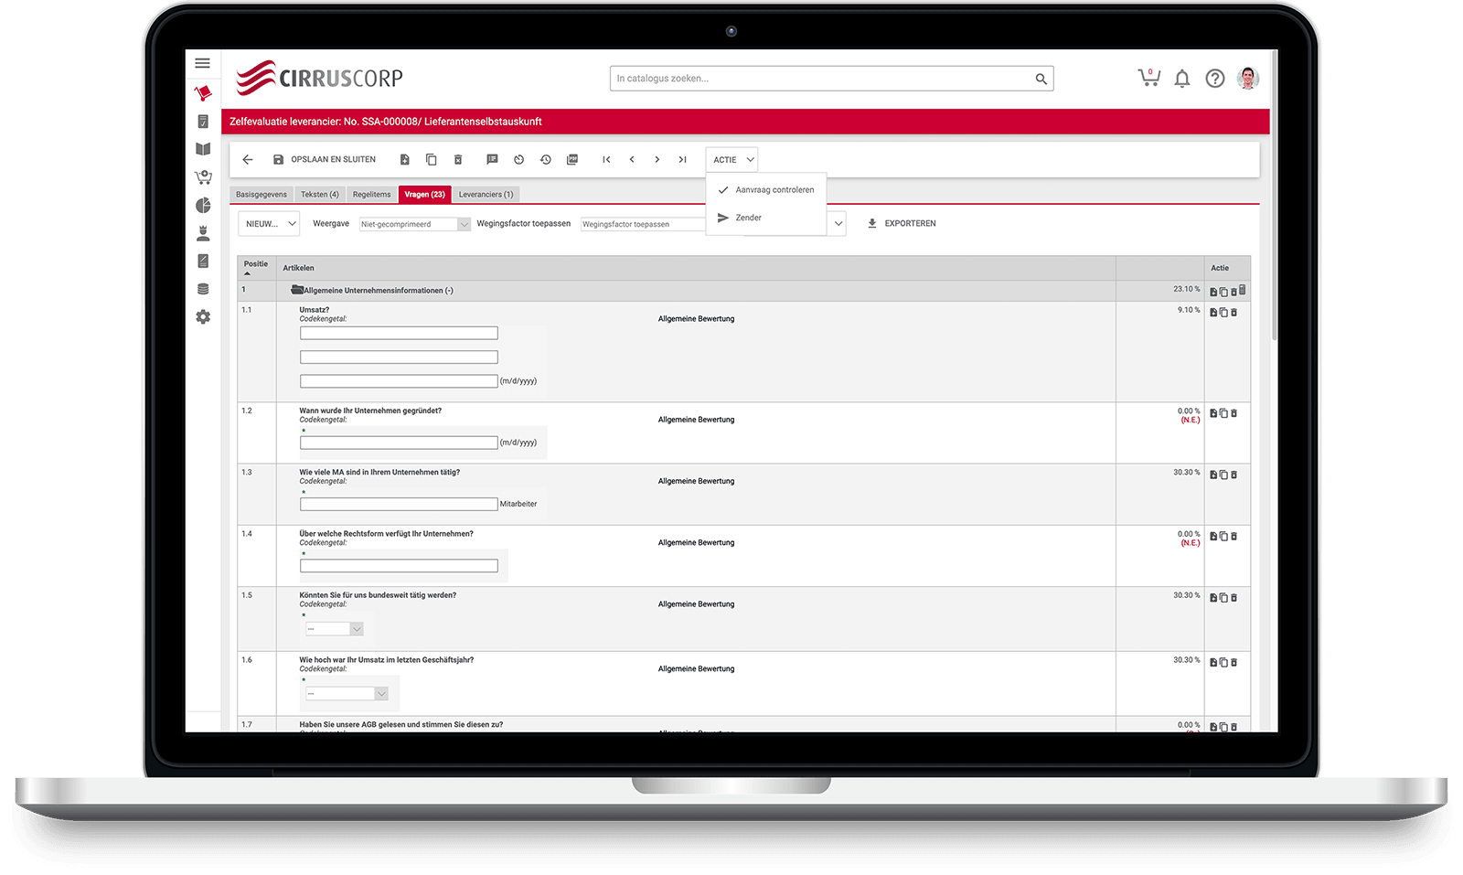Select the Vragen (23) tab
This screenshot has height=875, width=1463.
425,194
